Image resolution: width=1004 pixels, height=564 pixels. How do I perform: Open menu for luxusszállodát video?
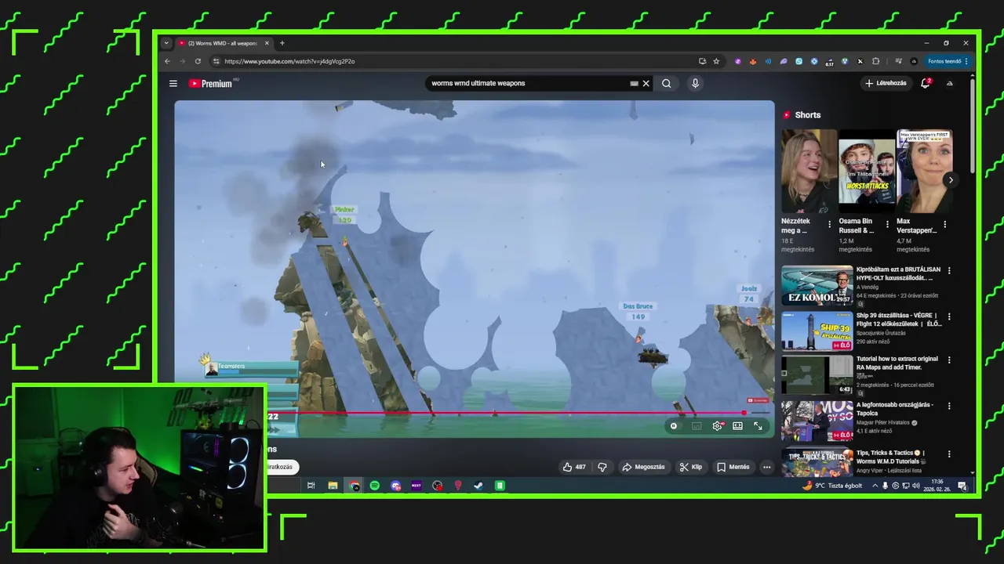click(949, 271)
